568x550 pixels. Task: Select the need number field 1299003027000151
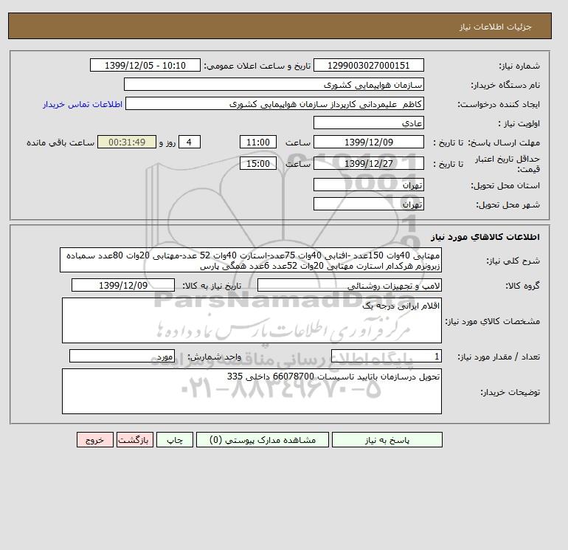point(368,65)
